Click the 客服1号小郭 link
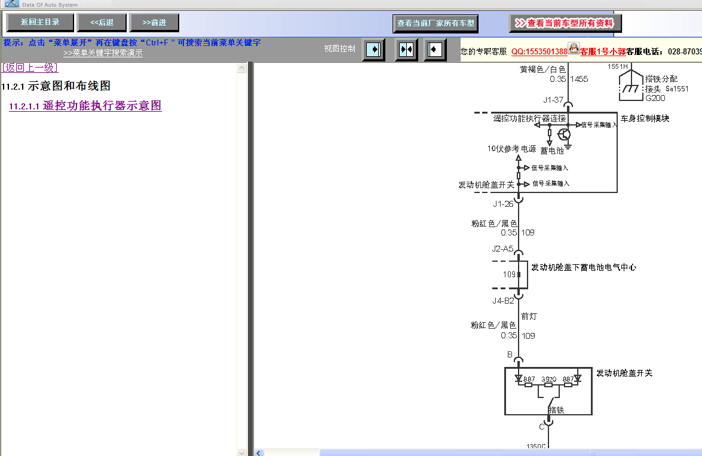This screenshot has height=456, width=702. pos(603,51)
